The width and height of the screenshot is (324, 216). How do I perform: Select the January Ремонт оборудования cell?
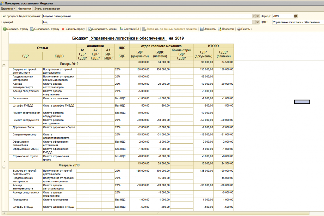[26, 114]
